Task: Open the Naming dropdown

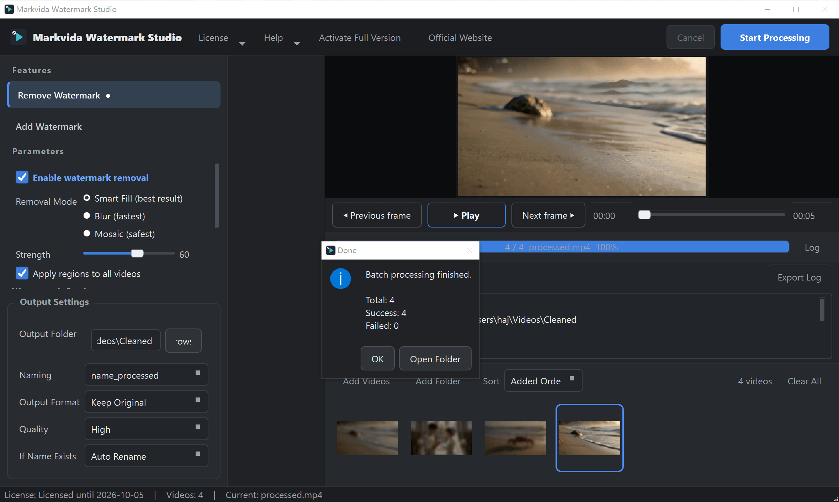Action: pos(146,375)
